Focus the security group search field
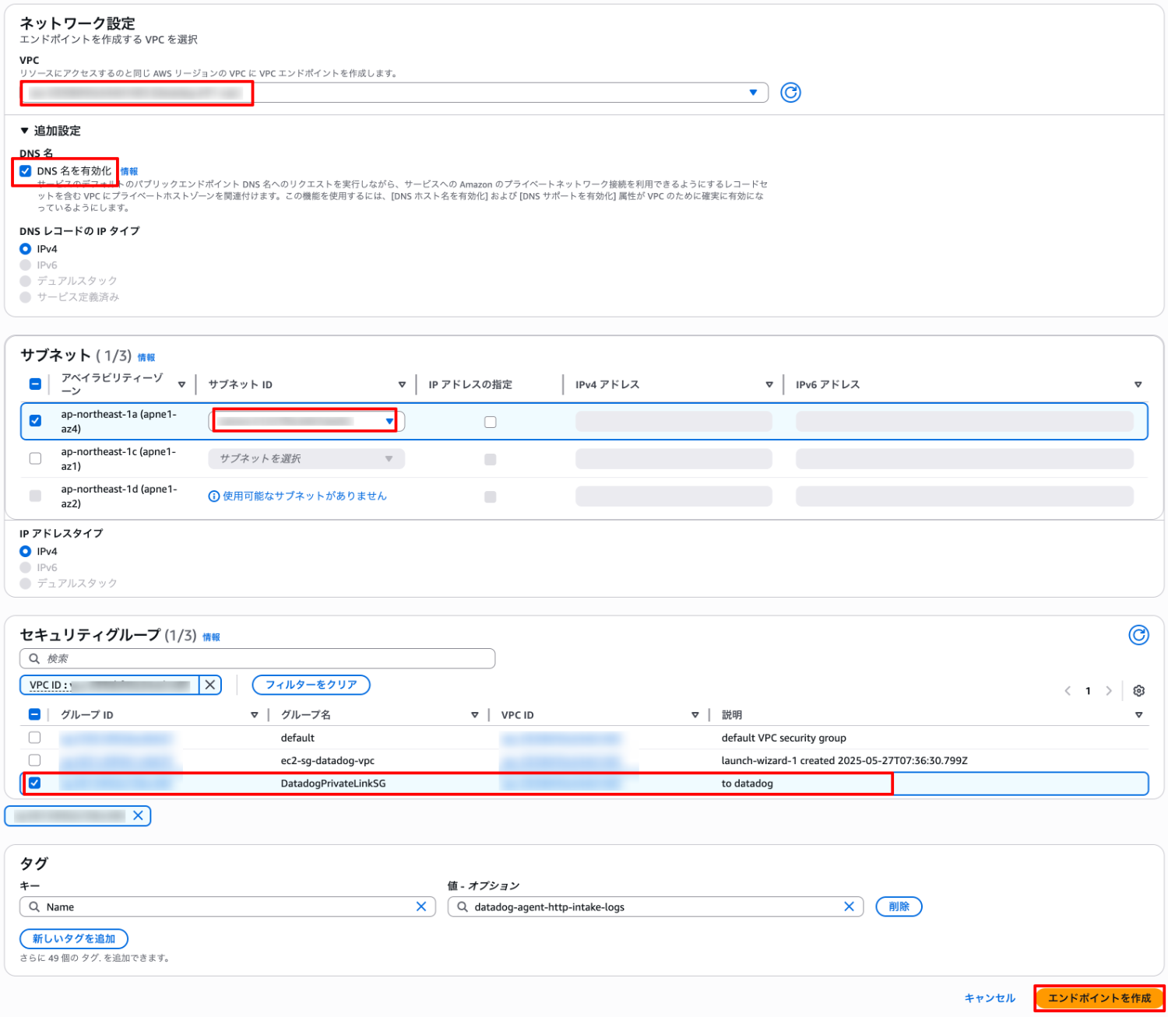The width and height of the screenshot is (1168, 1017). [257, 658]
